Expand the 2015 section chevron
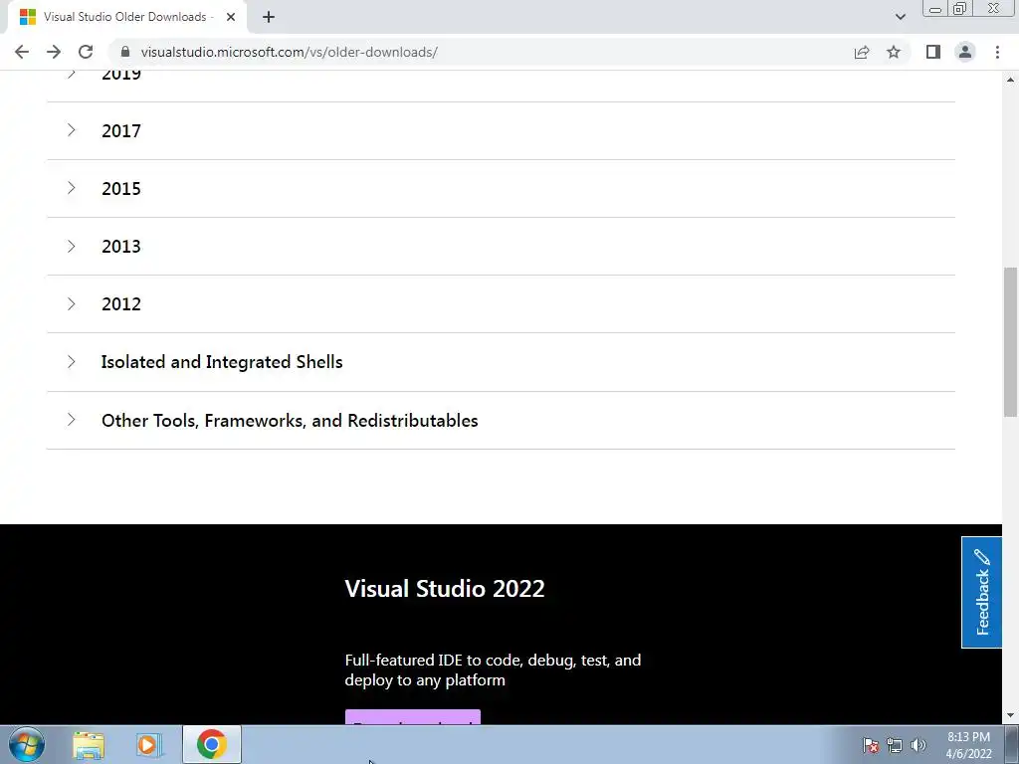 71,188
